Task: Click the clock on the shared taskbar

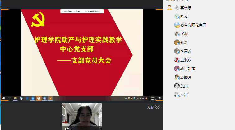Action: [153, 98]
